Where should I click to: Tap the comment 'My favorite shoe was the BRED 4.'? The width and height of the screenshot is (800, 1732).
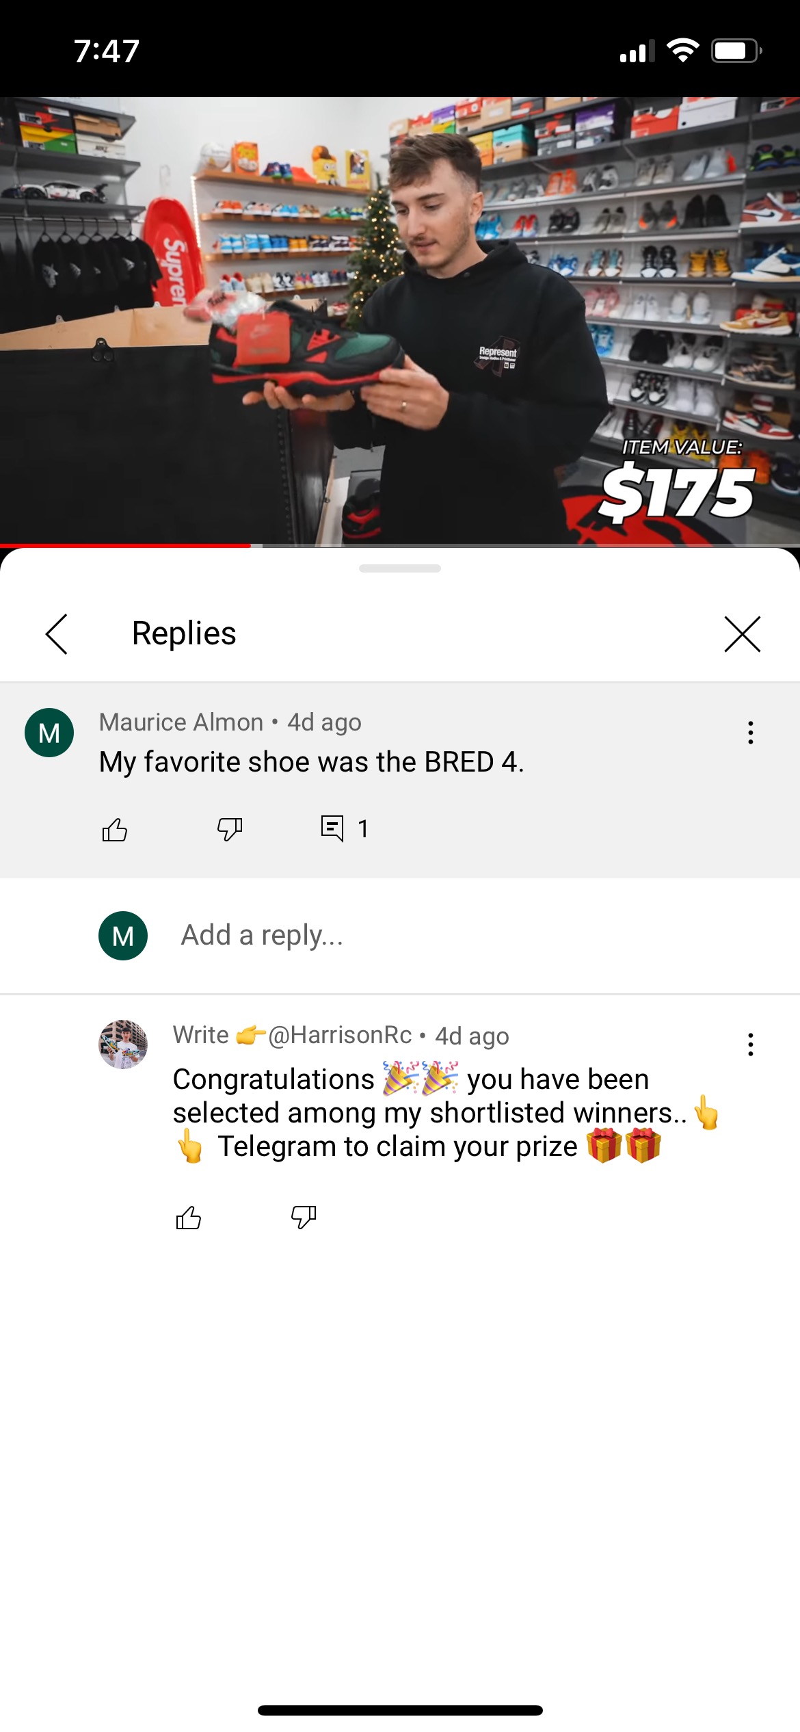(x=311, y=762)
